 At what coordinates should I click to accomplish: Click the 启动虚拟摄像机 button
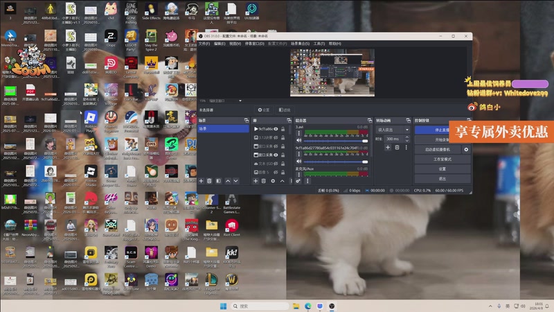tap(438, 150)
